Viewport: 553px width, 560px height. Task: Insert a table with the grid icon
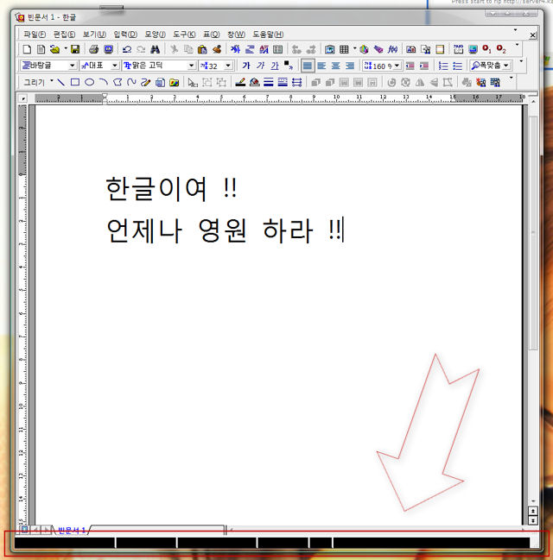click(x=344, y=49)
